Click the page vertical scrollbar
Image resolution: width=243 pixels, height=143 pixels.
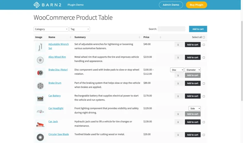point(242,61)
